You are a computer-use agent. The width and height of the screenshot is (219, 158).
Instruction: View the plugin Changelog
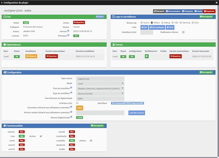point(188,11)
